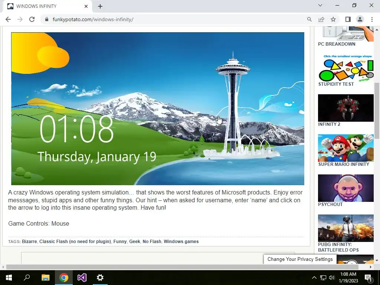Open PUBG INFINITY: BATTLEFIELD OPS link
Screen dimensions: 380x285
click(338, 247)
